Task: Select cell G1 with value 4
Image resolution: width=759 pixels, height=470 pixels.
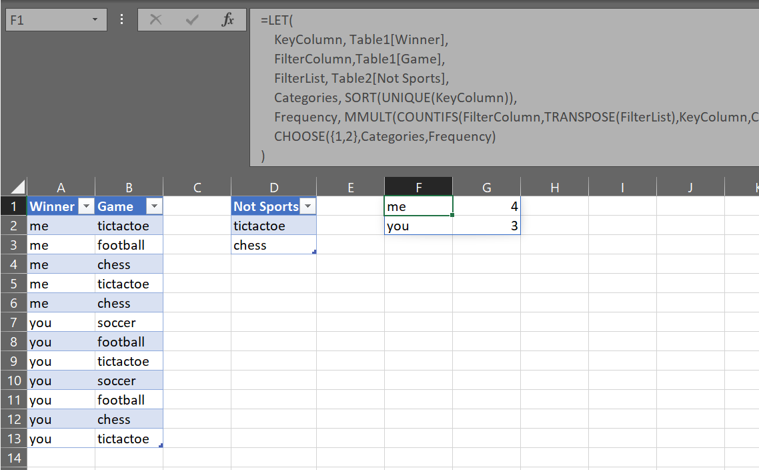Action: 487,206
